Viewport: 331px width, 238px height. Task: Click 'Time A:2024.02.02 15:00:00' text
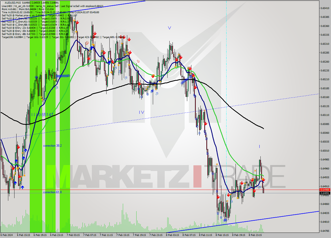click(17, 12)
